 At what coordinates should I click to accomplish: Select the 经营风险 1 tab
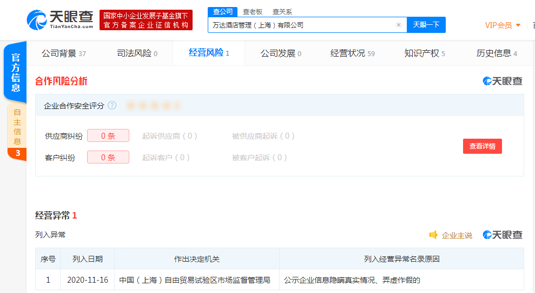coord(209,53)
